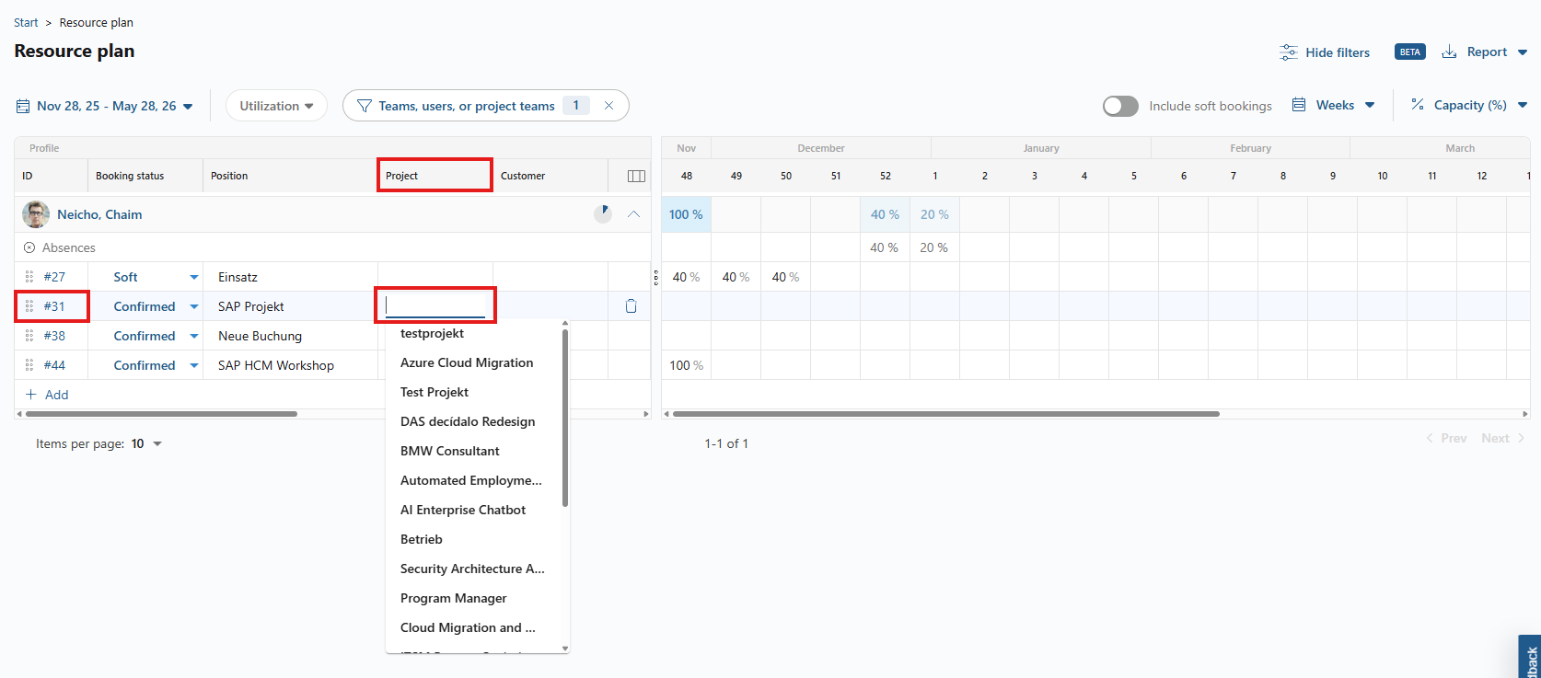This screenshot has width=1541, height=678.
Task: Click the funnel filter icon
Action: (365, 106)
